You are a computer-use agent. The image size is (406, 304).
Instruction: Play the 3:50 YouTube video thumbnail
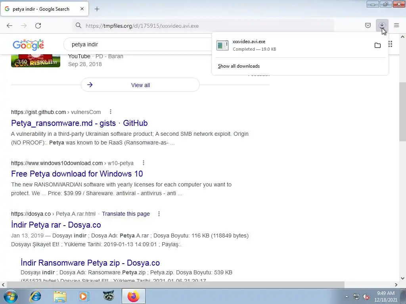[x=36, y=61]
